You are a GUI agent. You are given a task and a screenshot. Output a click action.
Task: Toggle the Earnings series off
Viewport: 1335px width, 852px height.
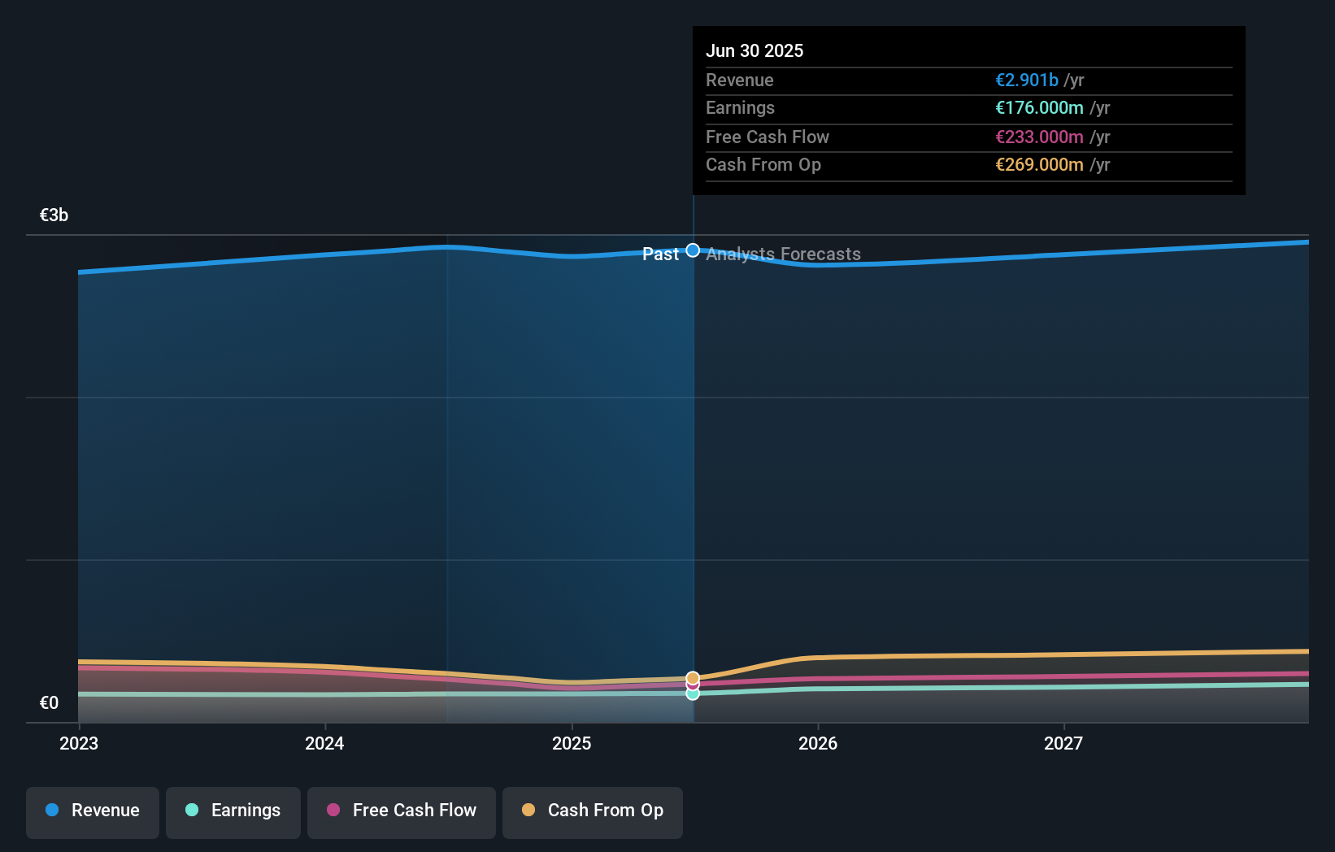pyautogui.click(x=233, y=811)
